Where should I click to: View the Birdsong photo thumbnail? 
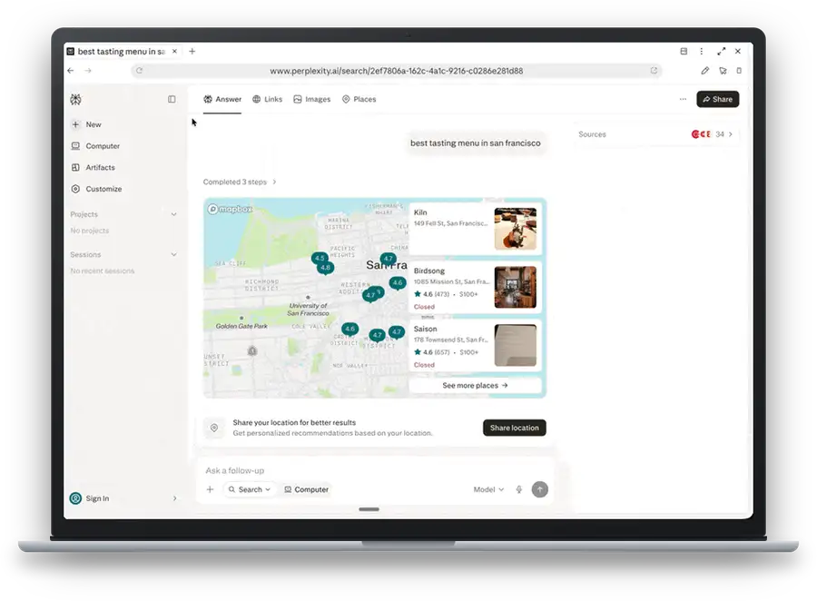point(516,287)
